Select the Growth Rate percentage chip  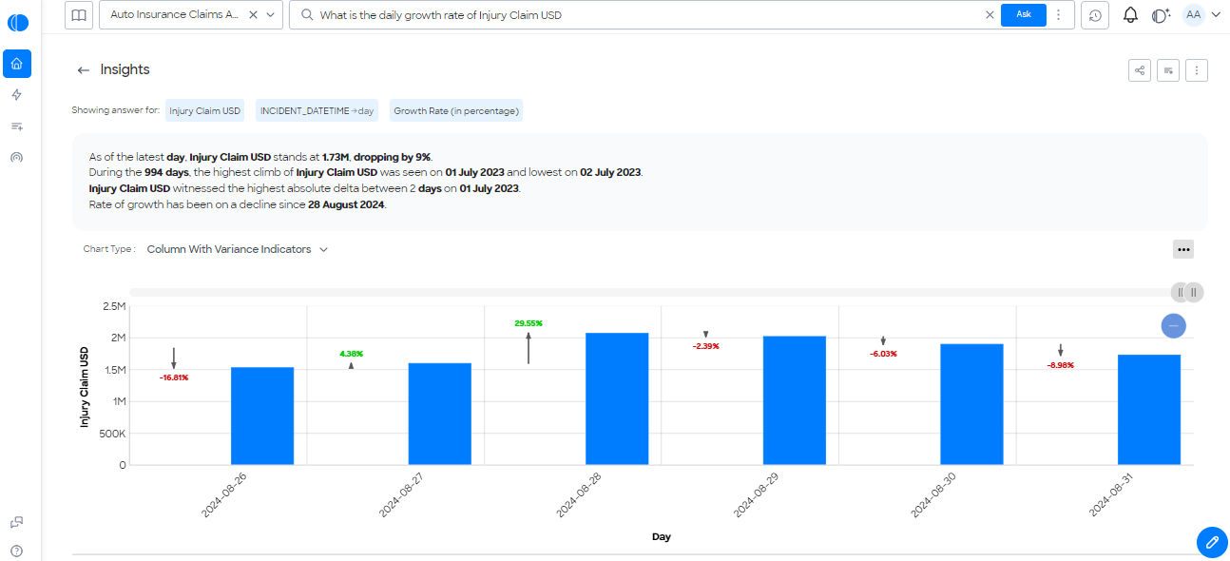click(x=455, y=110)
